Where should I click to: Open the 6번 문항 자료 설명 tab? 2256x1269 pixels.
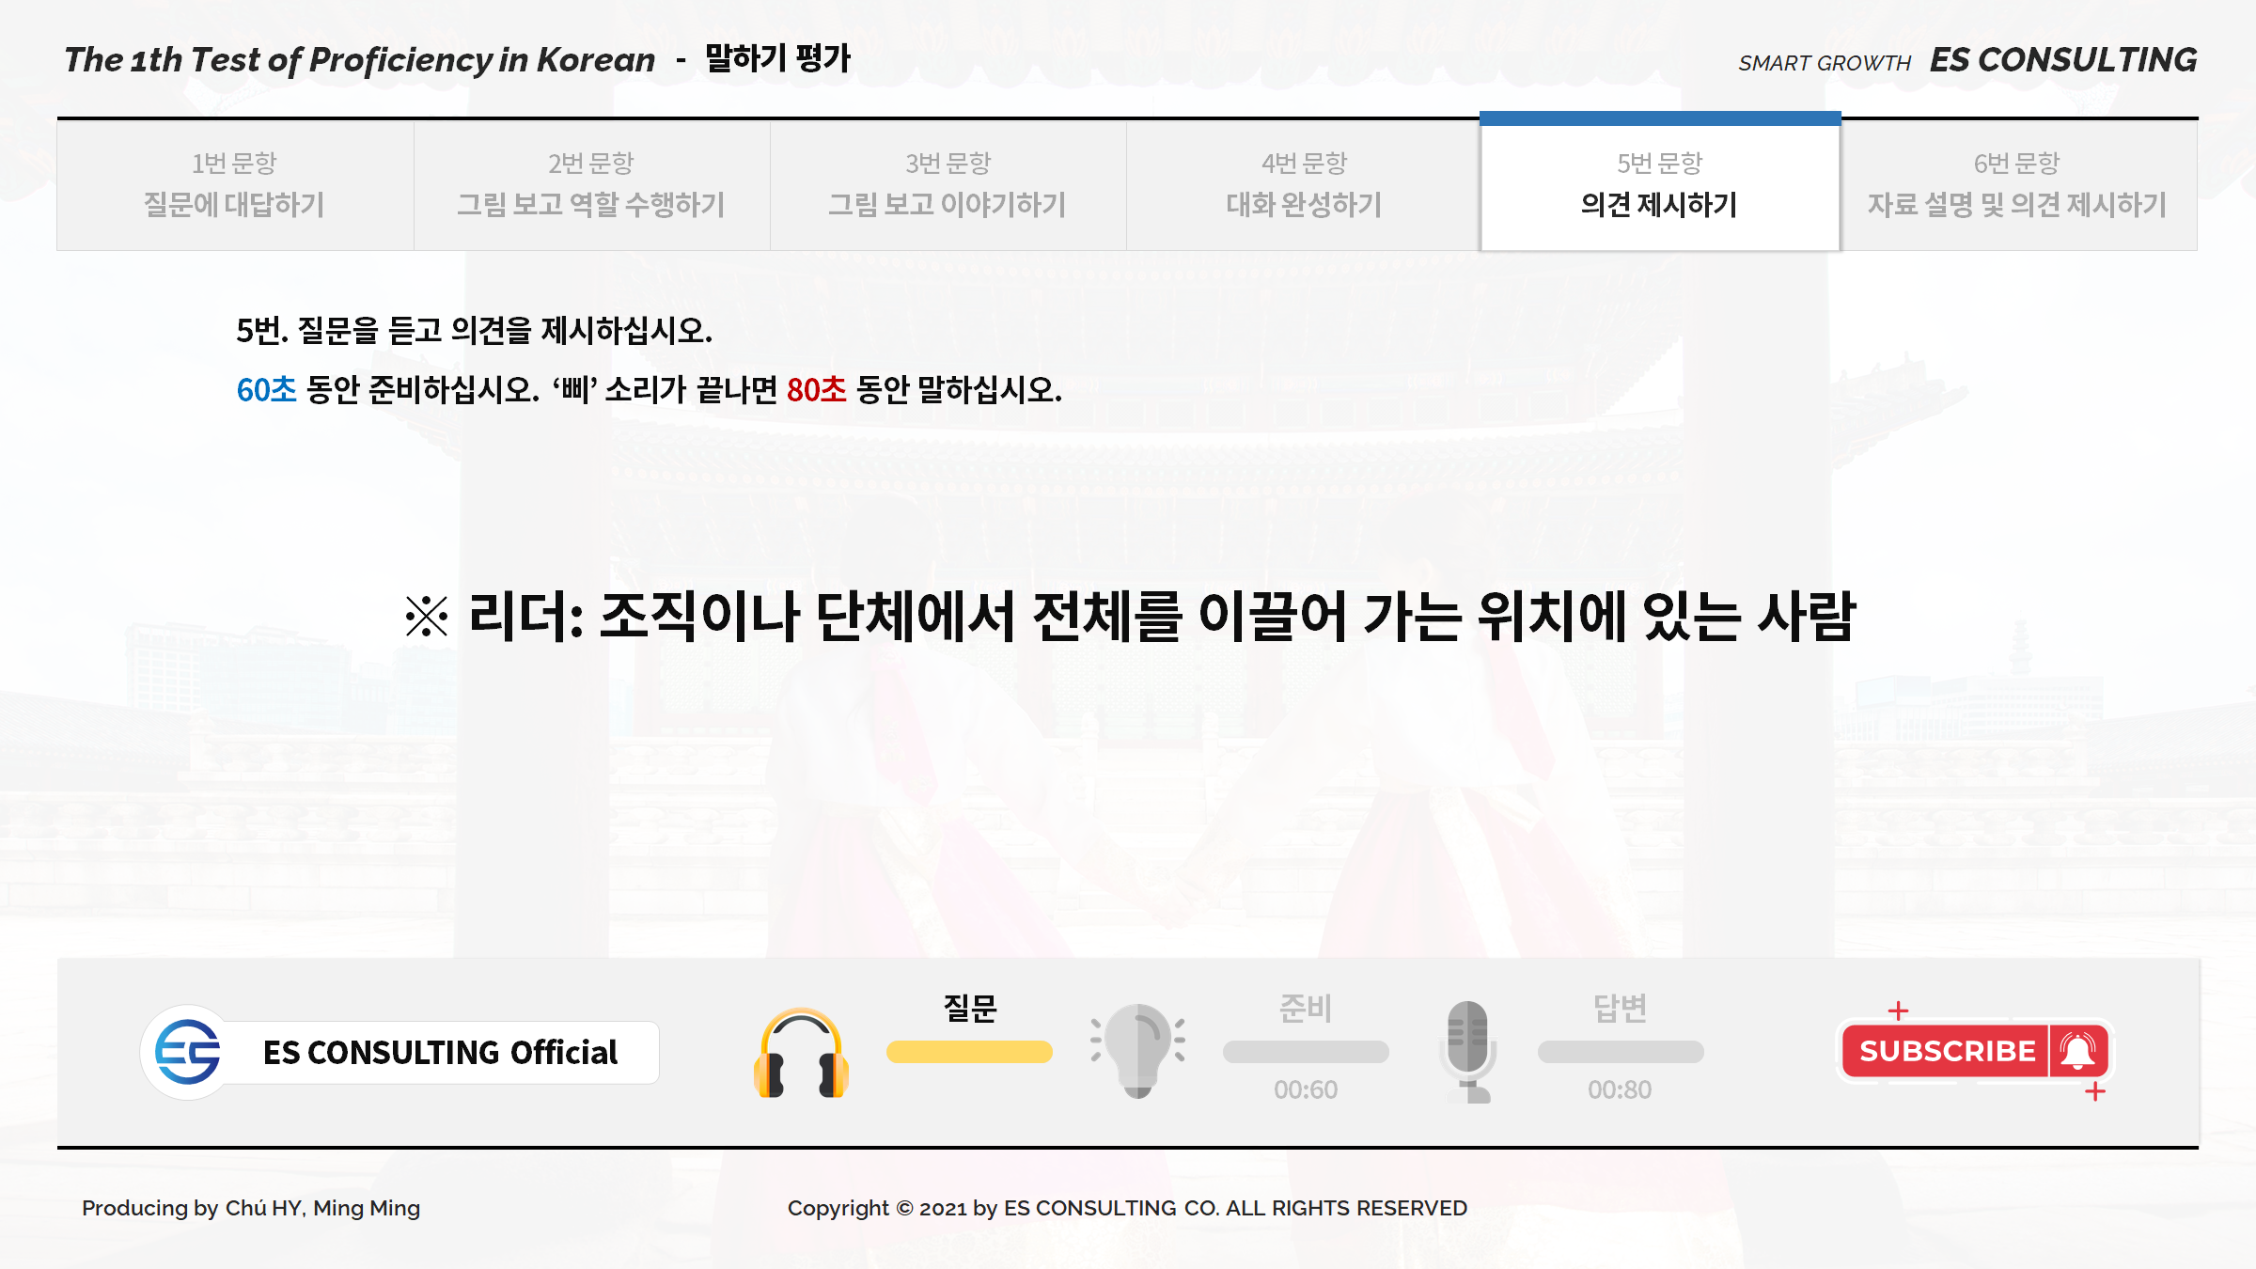click(2017, 184)
